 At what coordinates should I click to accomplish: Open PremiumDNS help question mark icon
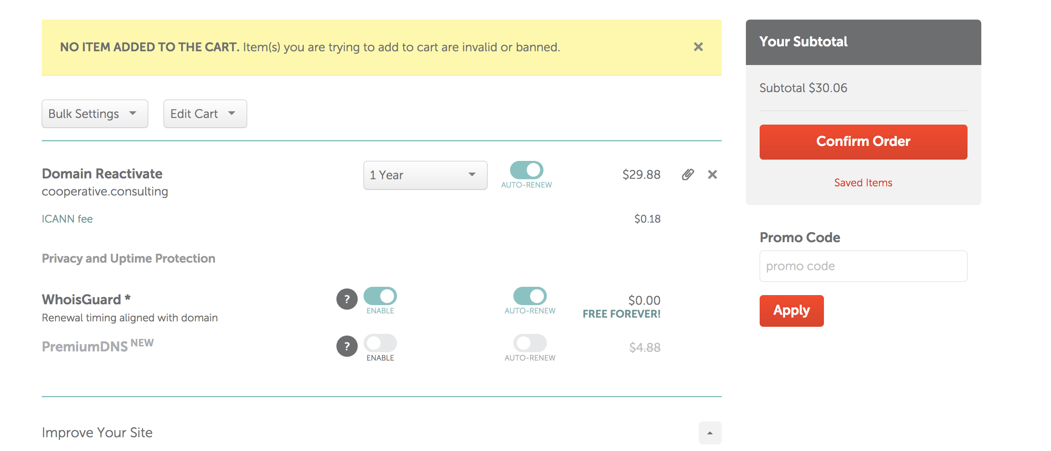[x=347, y=346]
